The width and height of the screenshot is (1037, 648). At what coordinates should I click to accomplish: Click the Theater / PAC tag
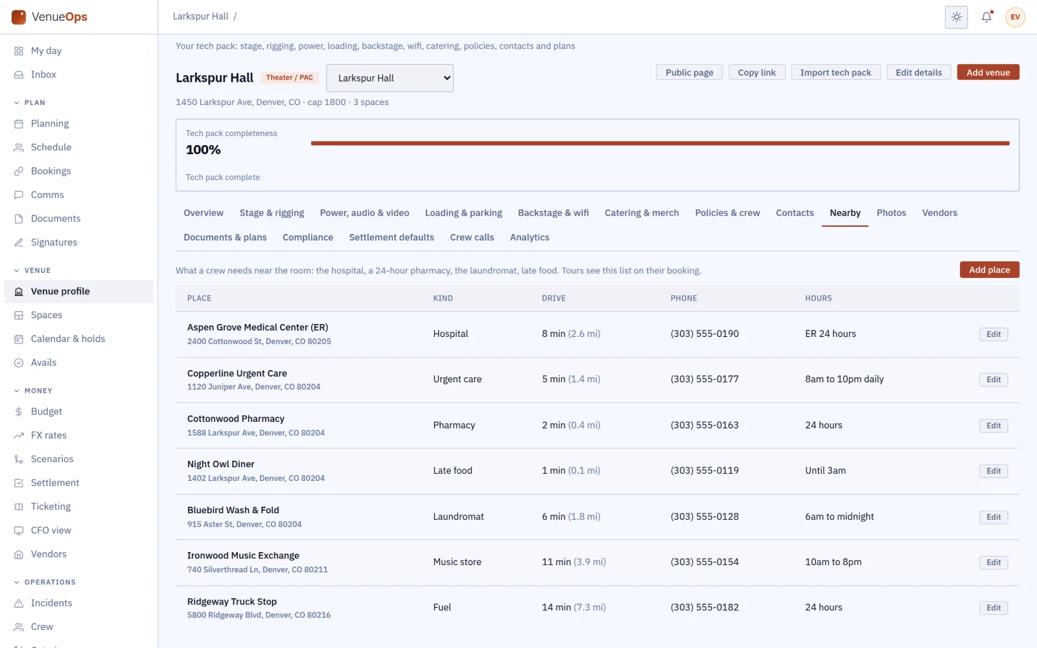tap(289, 77)
